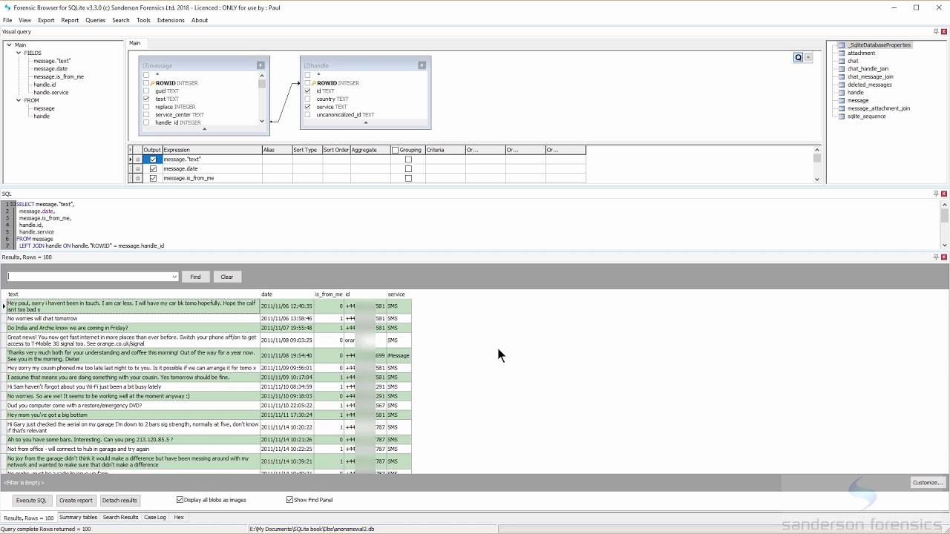Open the File menu
The width and height of the screenshot is (950, 534).
pos(7,20)
